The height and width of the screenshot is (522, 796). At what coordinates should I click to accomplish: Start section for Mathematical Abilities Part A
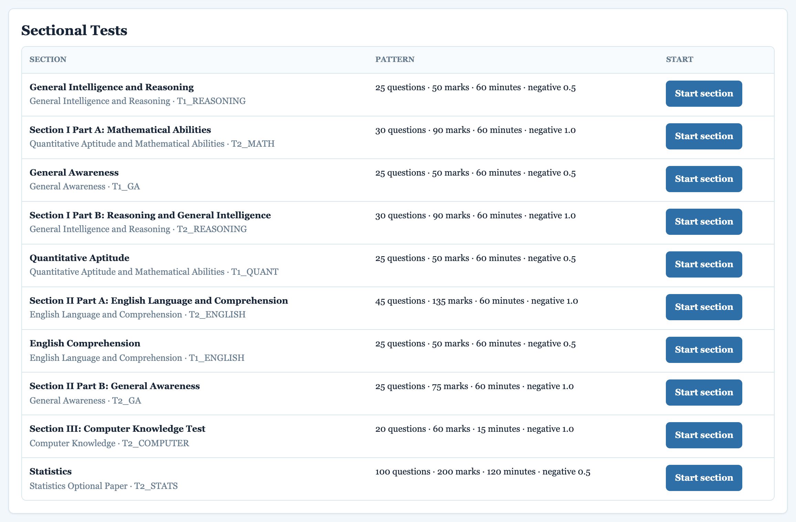tap(704, 136)
